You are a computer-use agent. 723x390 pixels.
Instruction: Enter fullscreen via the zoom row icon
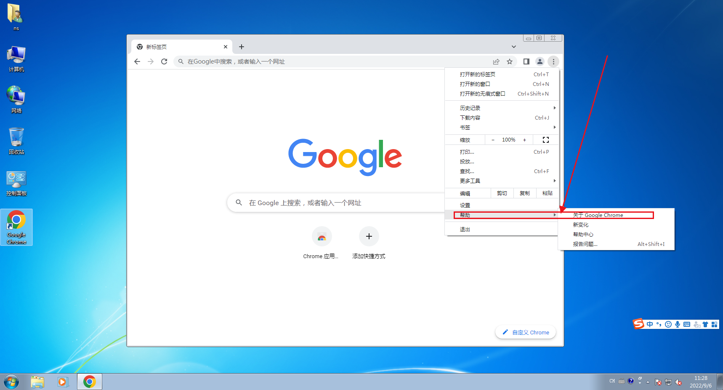point(546,140)
